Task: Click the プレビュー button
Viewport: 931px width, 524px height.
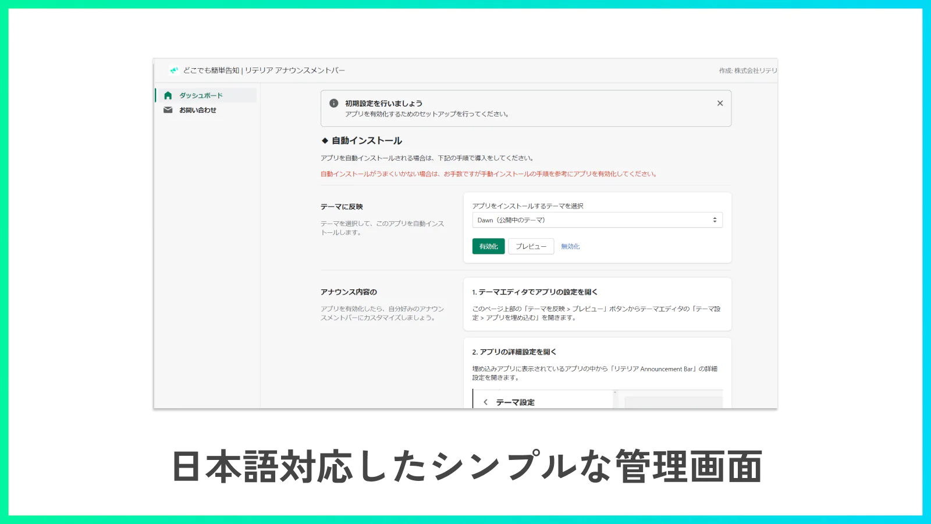Action: pos(531,246)
